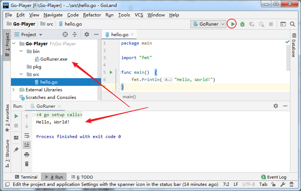Toggle scroll to end in run console
The height and width of the screenshot is (191, 301).
coord(27,145)
